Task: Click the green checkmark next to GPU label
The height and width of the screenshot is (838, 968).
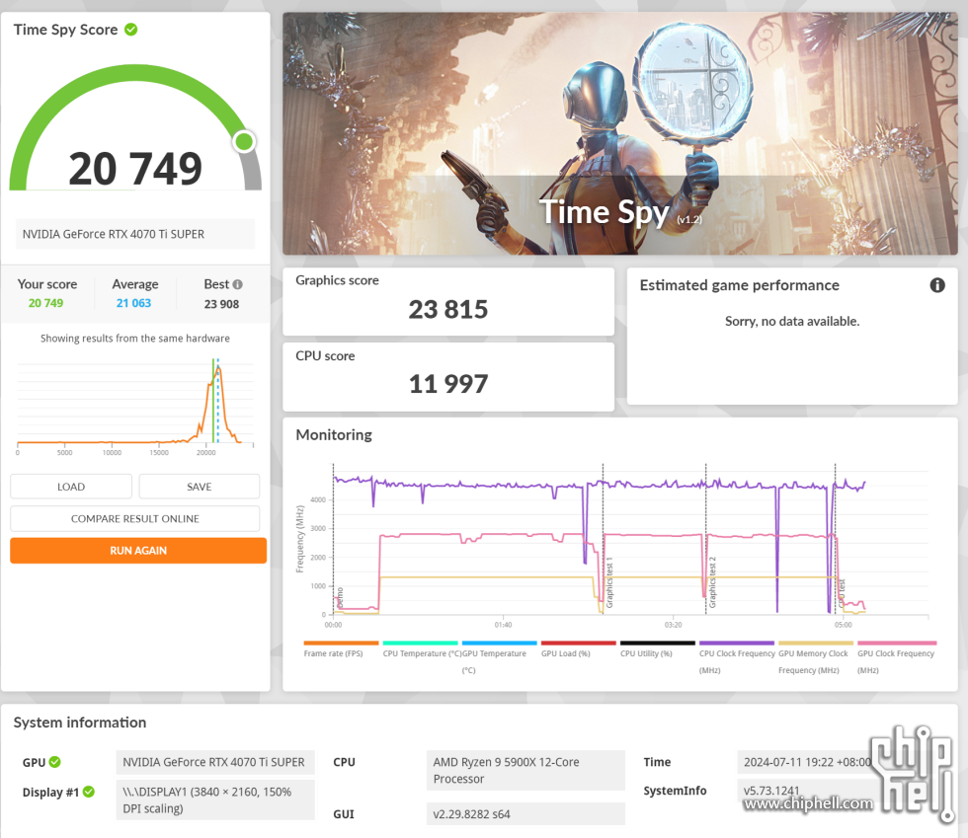Action: click(55, 762)
